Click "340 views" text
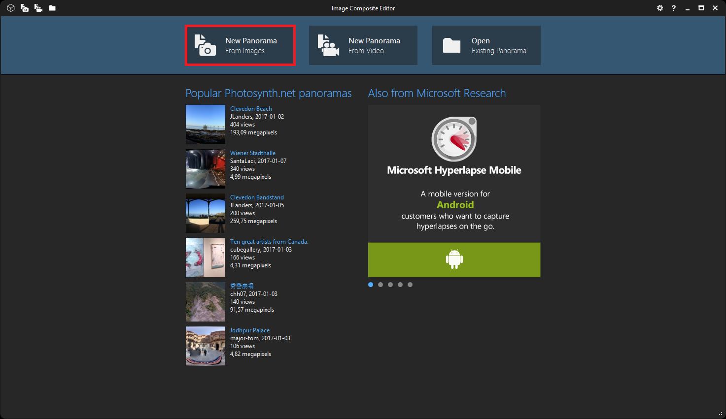The height and width of the screenshot is (419, 726). click(242, 169)
